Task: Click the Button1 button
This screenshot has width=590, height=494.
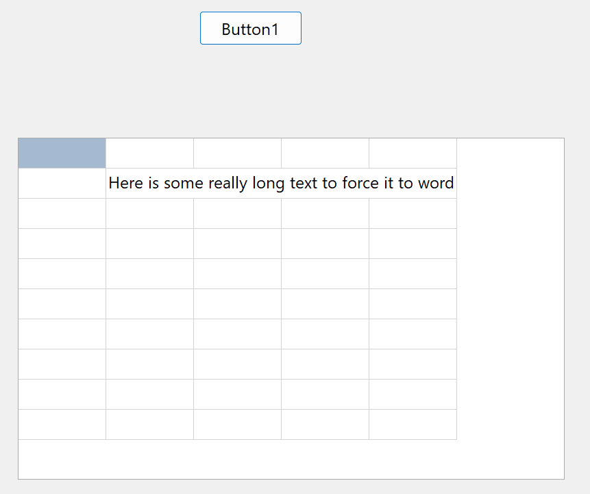Action: [250, 29]
